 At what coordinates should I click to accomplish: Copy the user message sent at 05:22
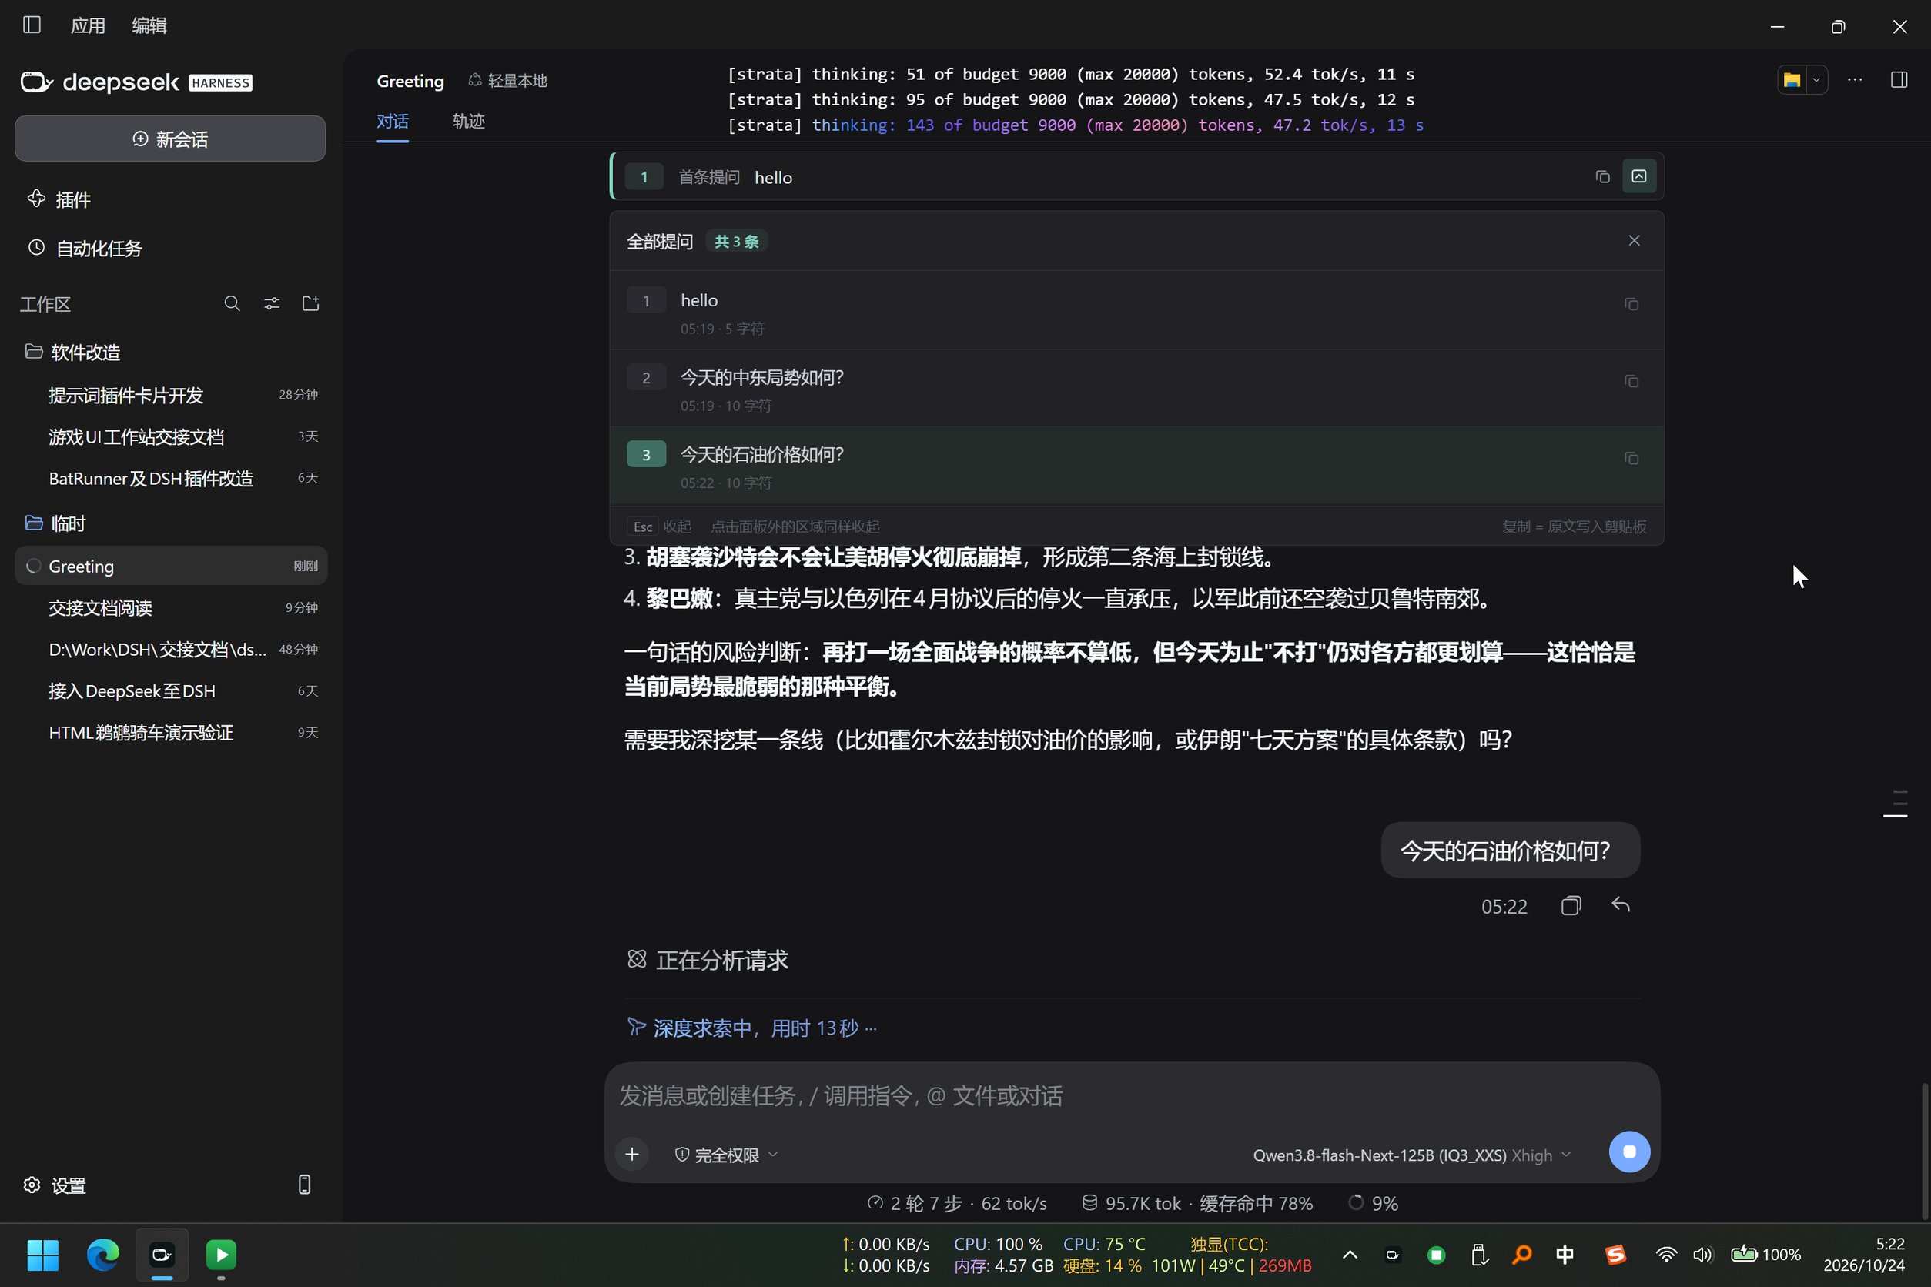click(x=1571, y=905)
